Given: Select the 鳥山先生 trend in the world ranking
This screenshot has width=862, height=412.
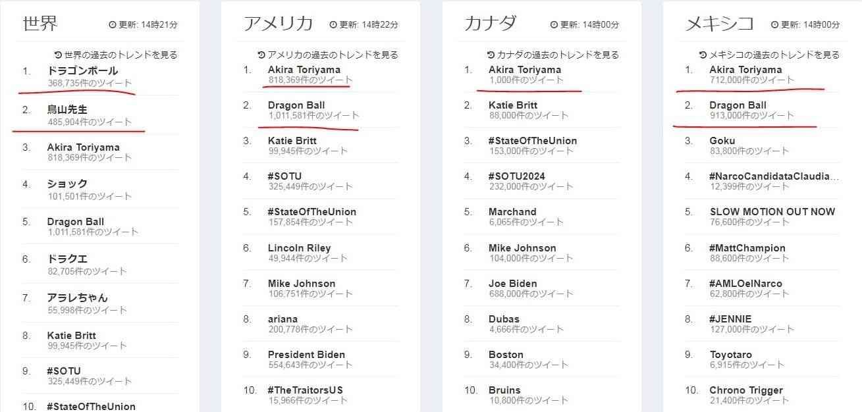Looking at the screenshot, I should pos(67,109).
